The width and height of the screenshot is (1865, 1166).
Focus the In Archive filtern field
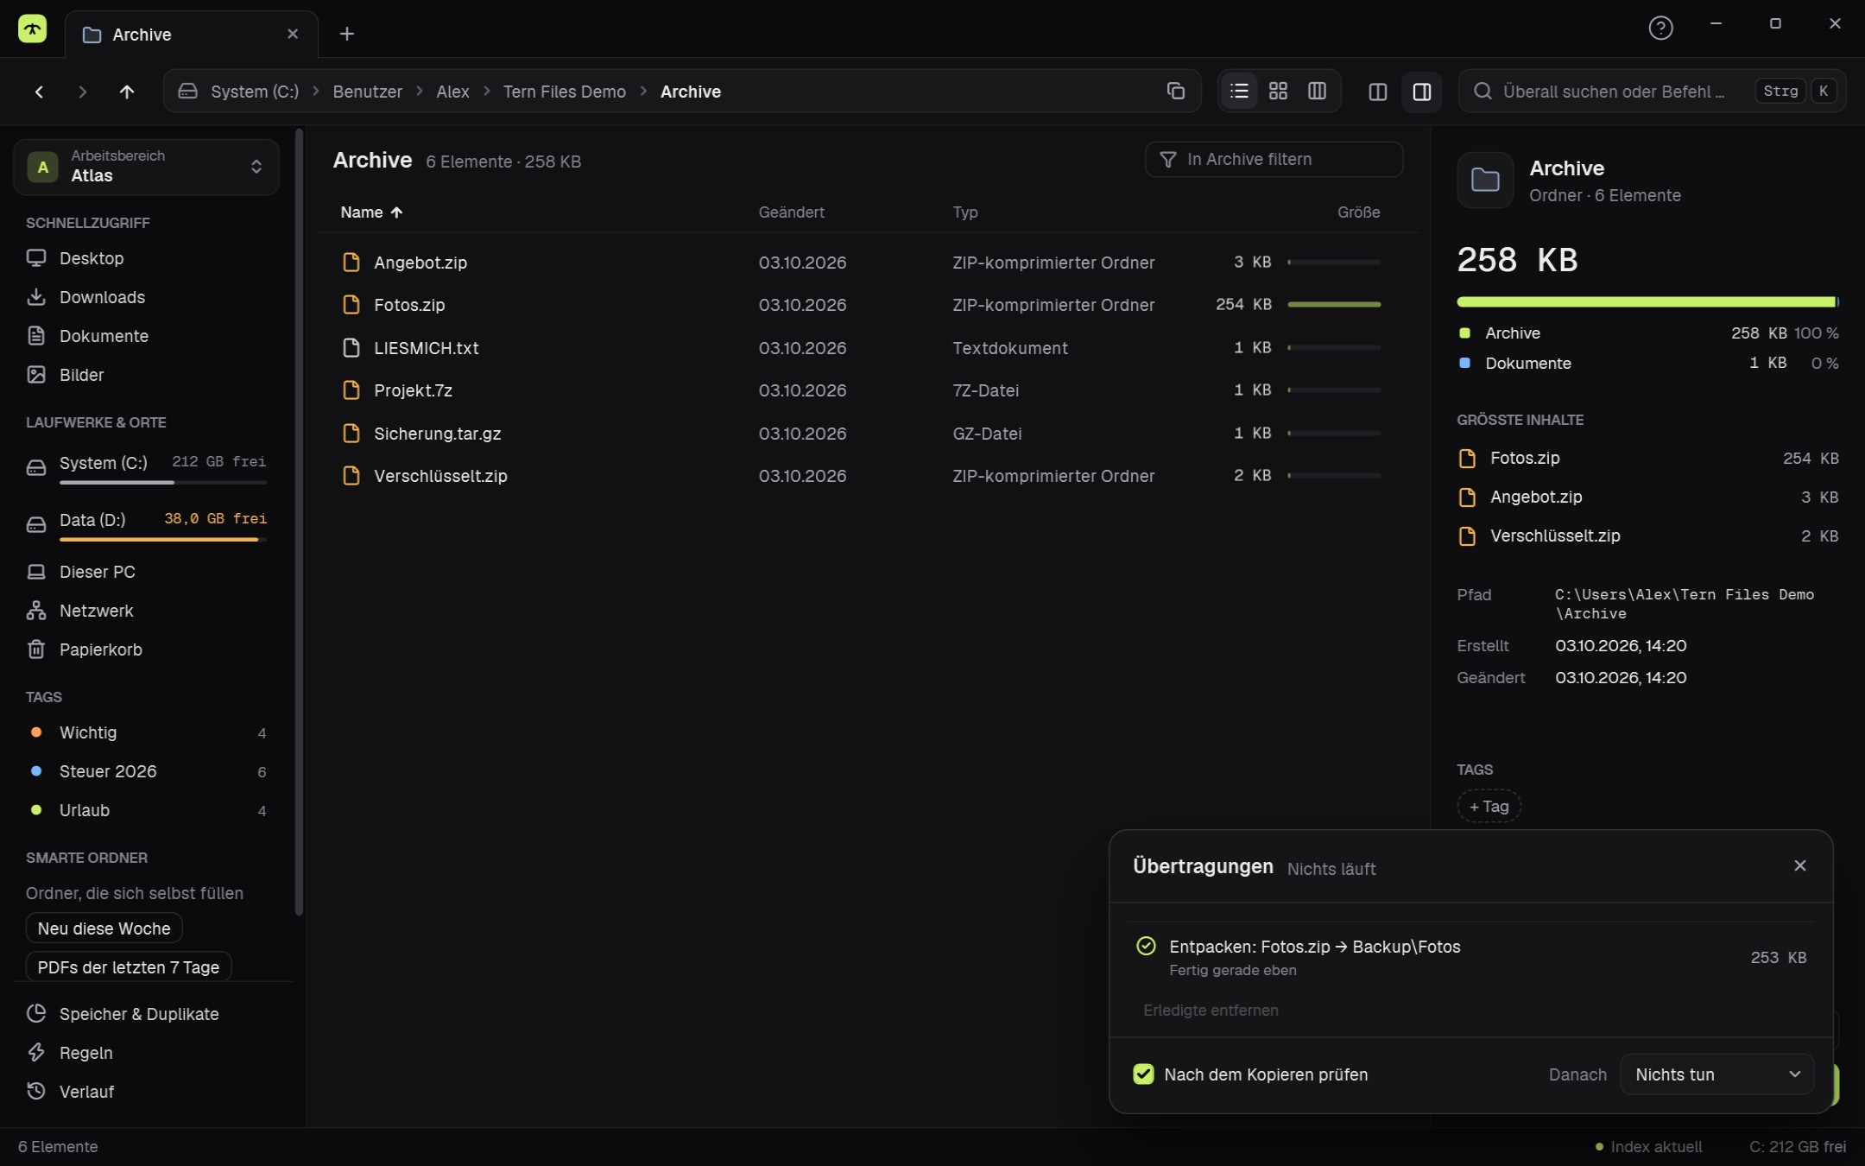pyautogui.click(x=1274, y=160)
